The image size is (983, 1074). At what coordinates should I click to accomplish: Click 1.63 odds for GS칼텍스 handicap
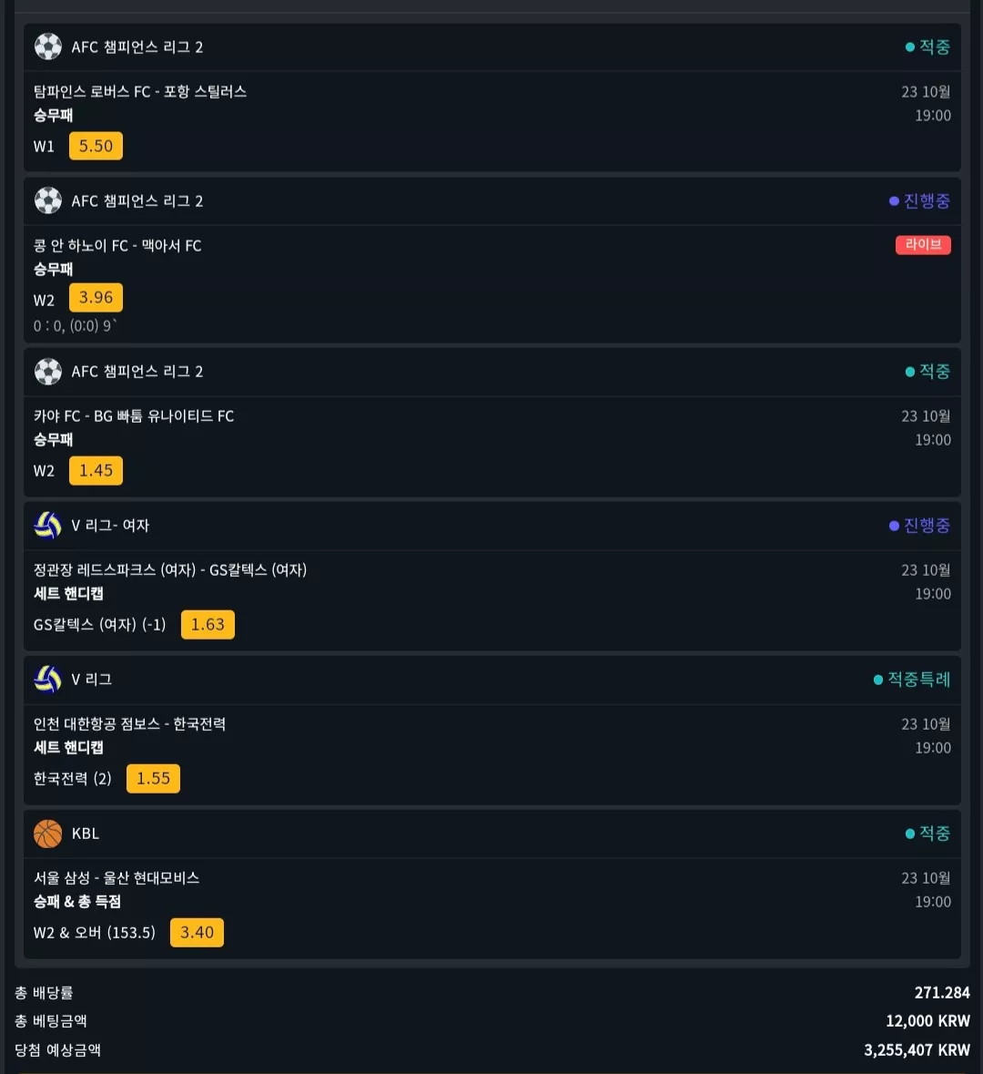point(208,625)
